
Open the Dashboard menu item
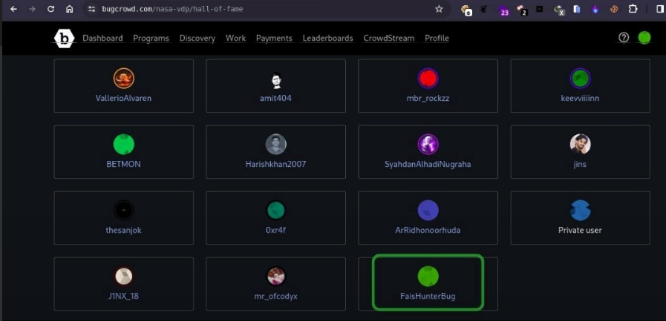click(x=102, y=39)
